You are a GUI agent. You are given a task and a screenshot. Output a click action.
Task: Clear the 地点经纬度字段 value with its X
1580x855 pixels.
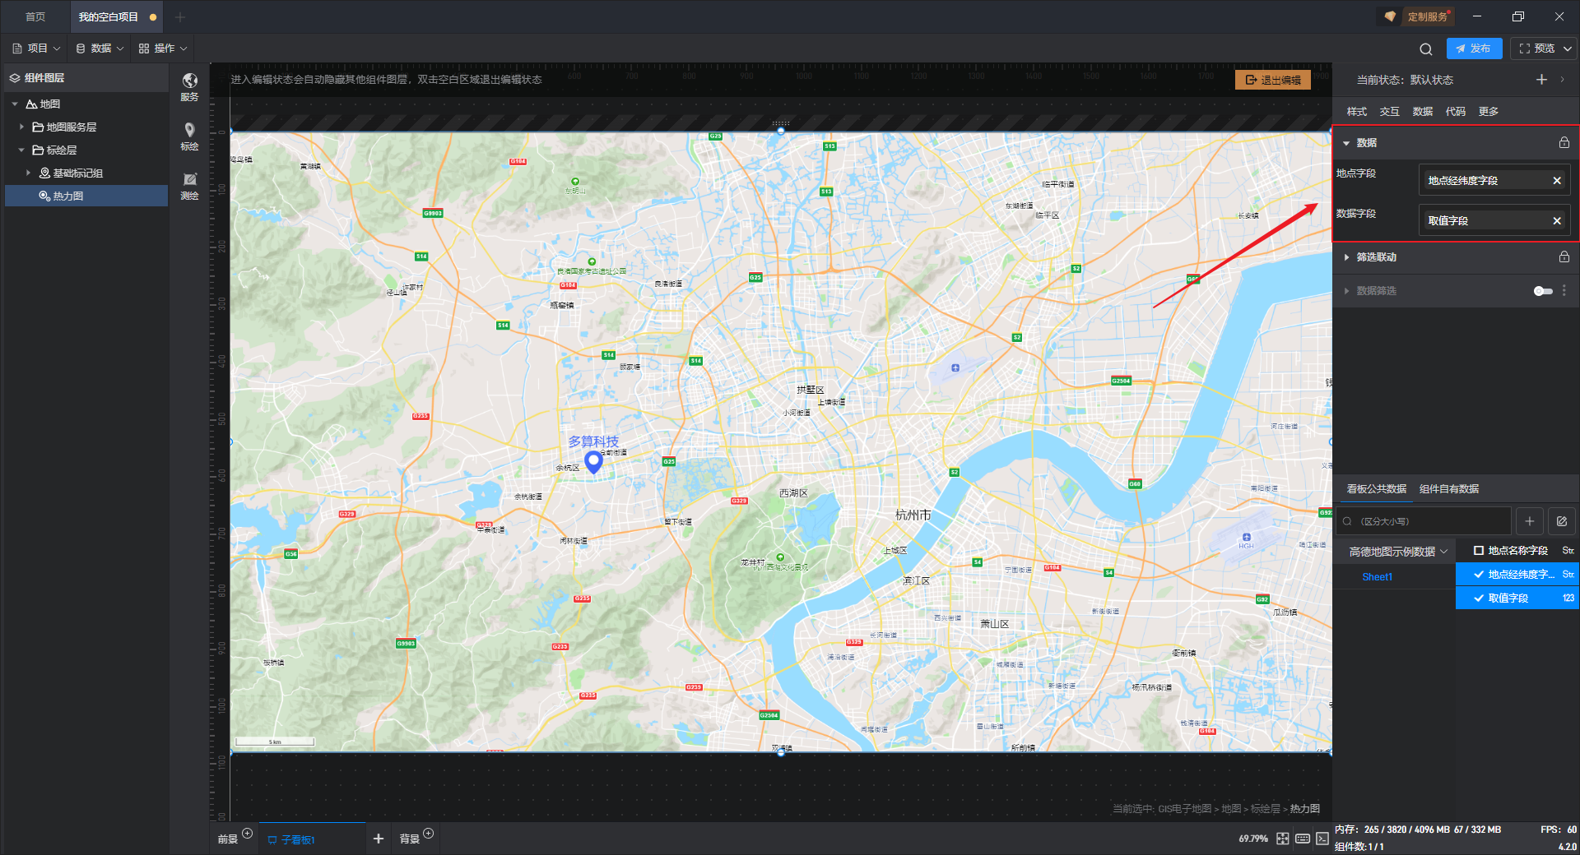1557,180
